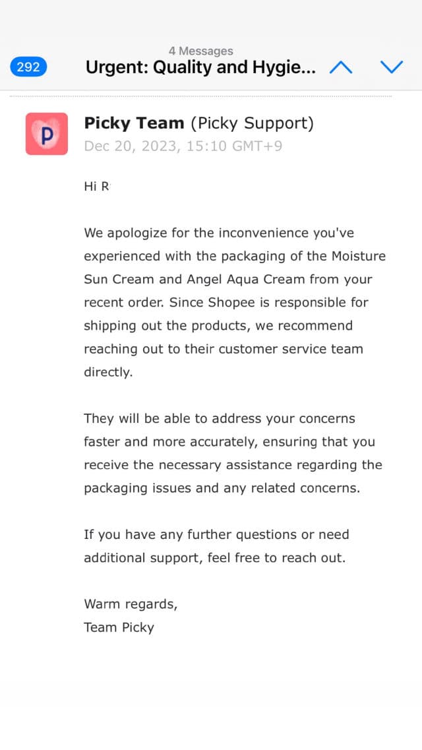Open the truncated Urgent: Quality subject title
This screenshot has width=422, height=750.
click(200, 67)
